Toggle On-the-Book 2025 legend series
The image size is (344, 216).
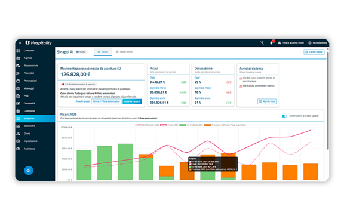pyautogui.click(x=191, y=125)
